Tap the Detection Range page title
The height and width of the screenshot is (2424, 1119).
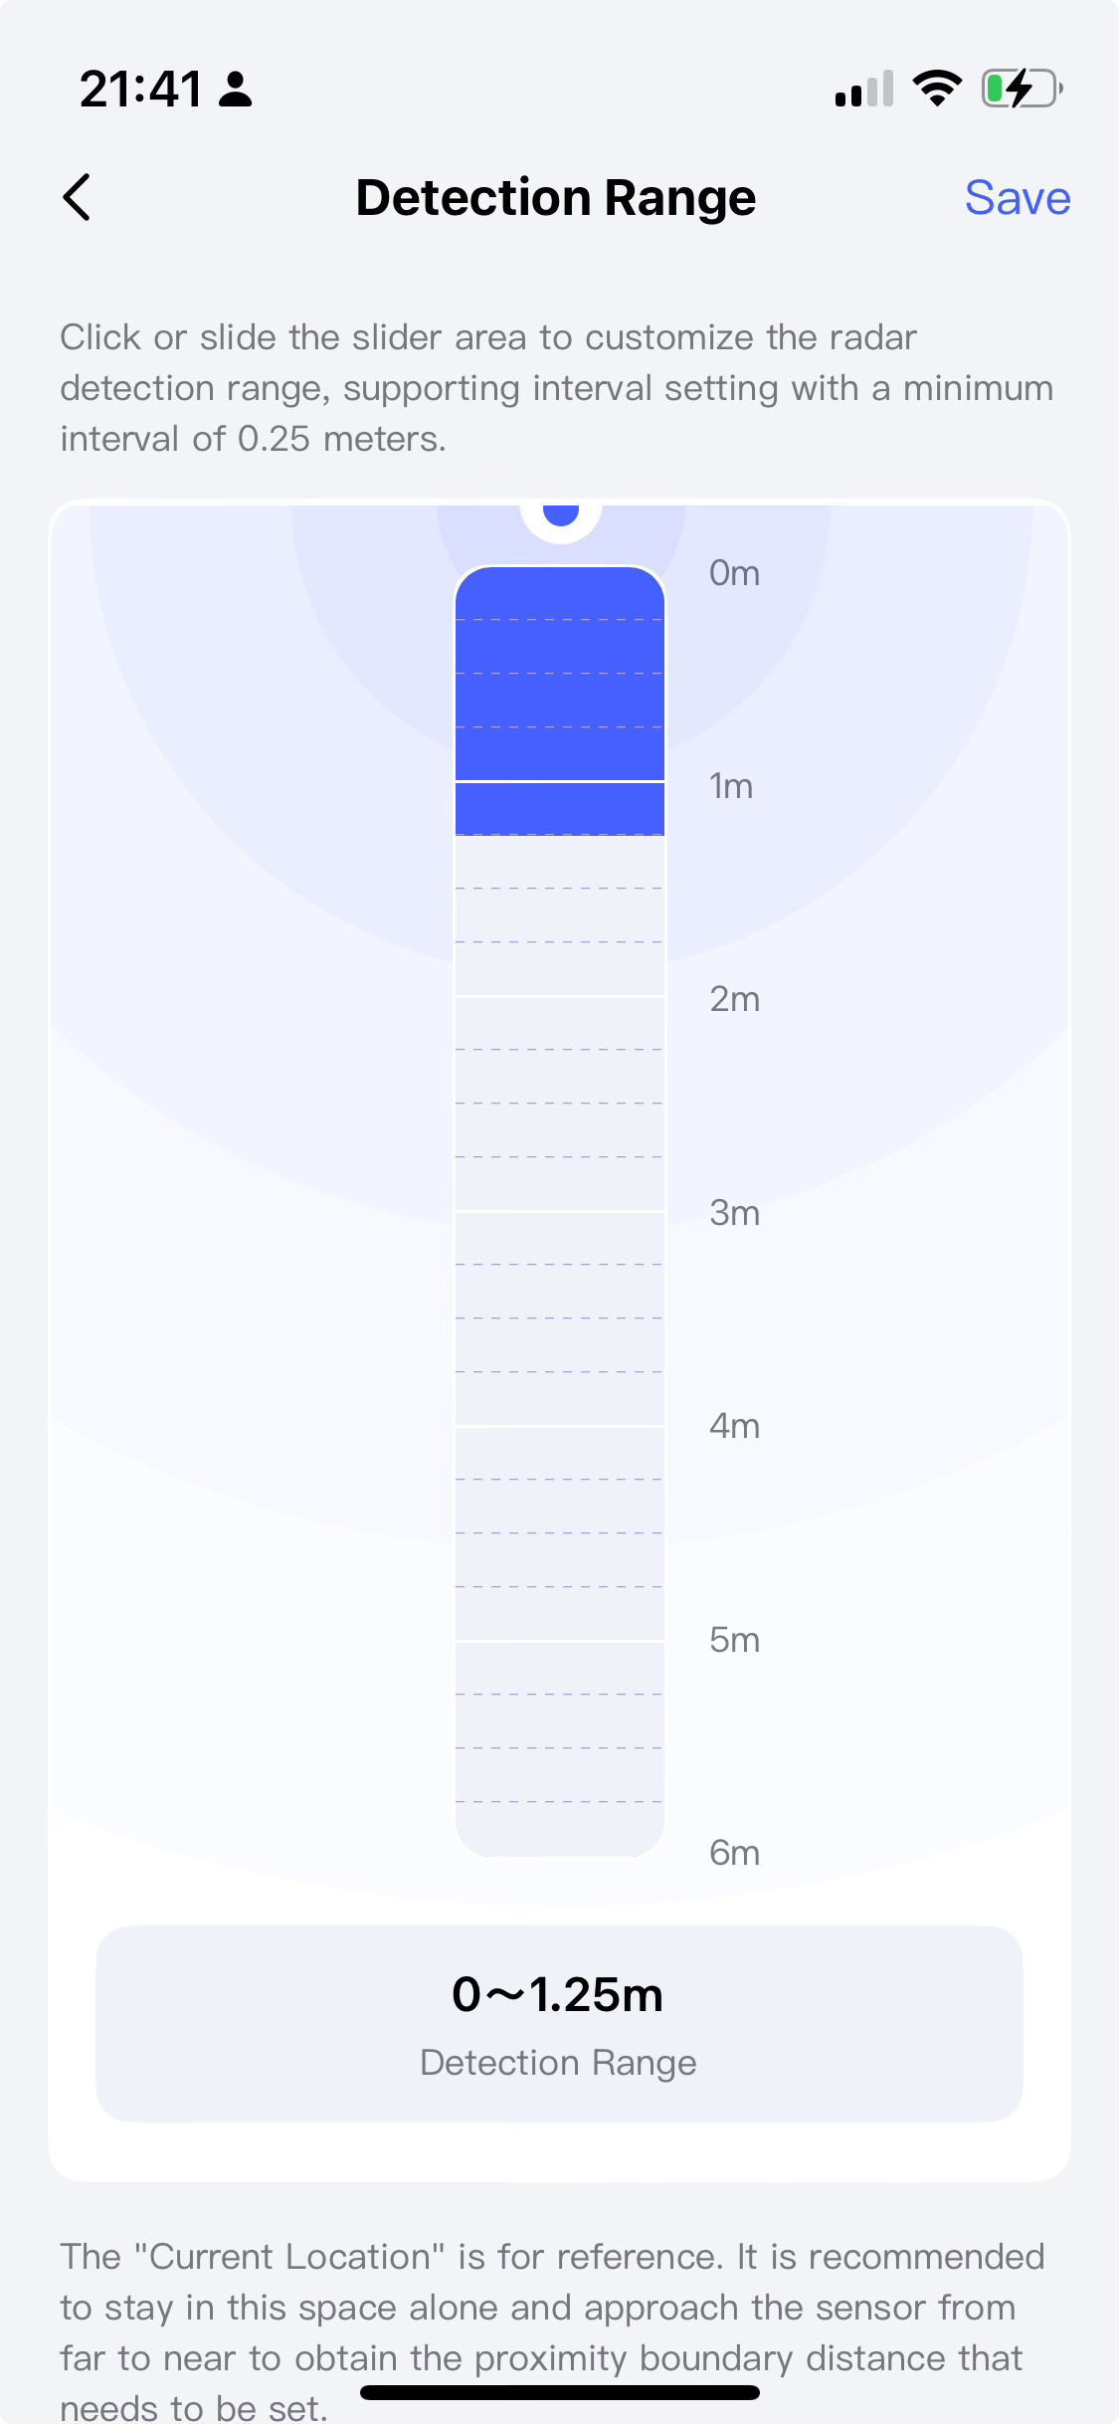tap(556, 197)
